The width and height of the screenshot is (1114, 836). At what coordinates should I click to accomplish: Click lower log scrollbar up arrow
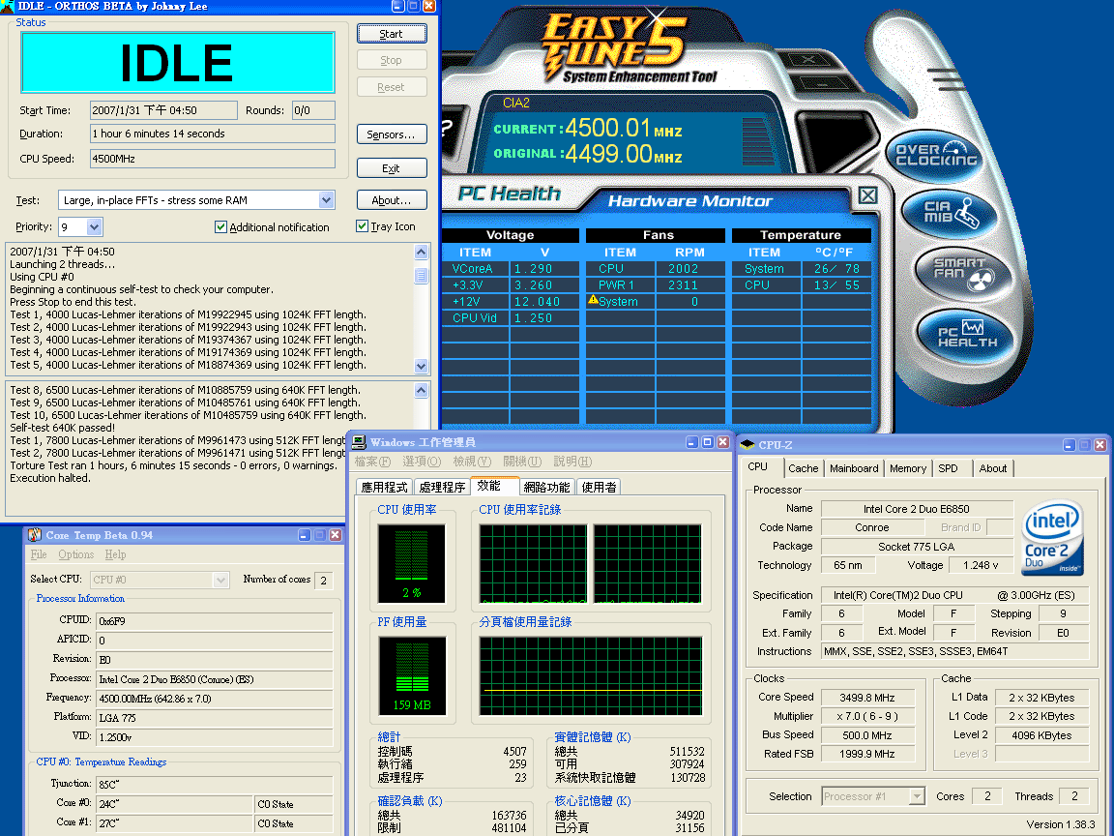(422, 390)
